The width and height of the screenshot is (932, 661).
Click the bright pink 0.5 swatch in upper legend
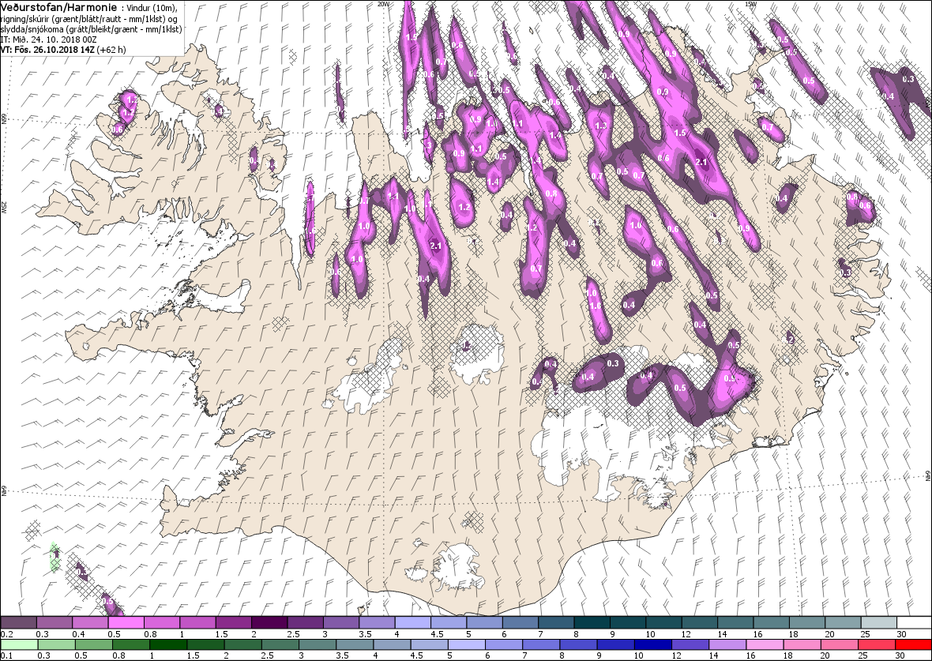pos(126,622)
